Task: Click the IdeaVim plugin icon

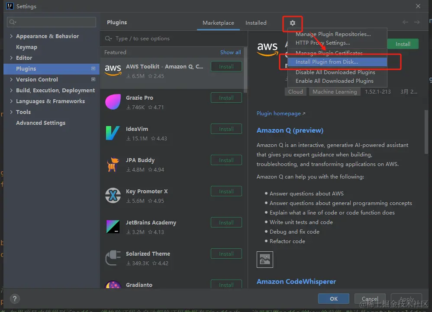Action: coord(113,133)
